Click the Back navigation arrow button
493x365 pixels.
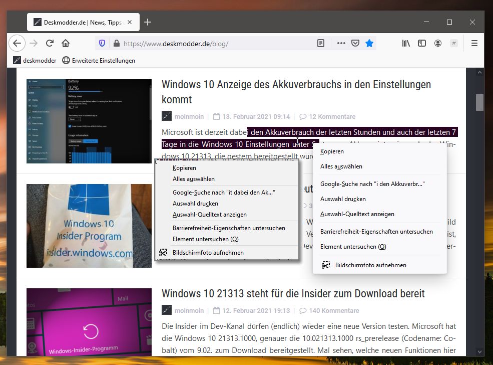17,44
